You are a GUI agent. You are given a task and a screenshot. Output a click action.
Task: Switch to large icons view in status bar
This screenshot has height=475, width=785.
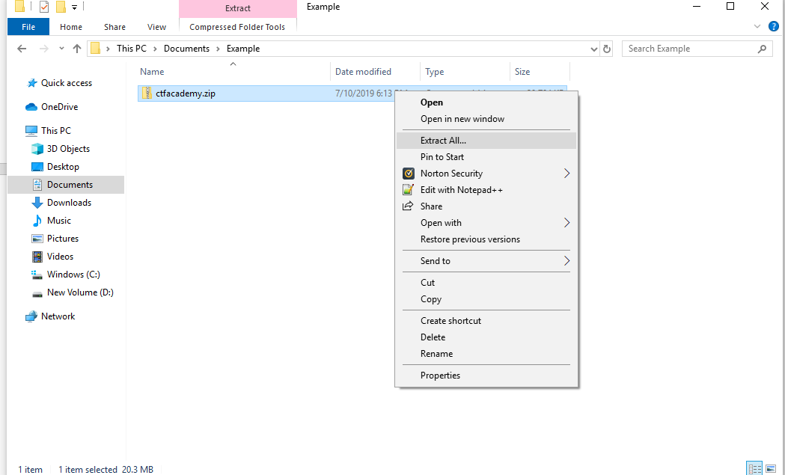tap(772, 468)
